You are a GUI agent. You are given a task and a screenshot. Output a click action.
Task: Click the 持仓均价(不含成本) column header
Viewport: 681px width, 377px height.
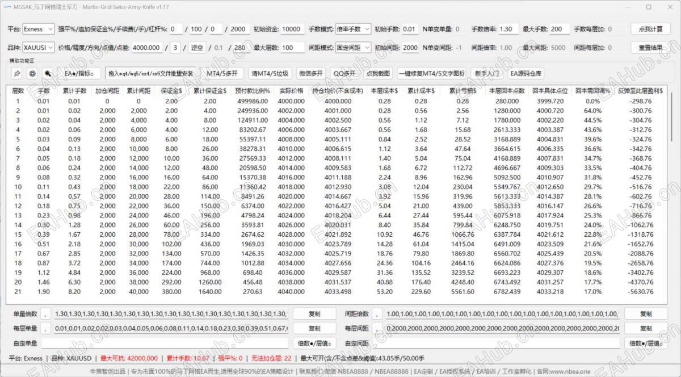338,90
